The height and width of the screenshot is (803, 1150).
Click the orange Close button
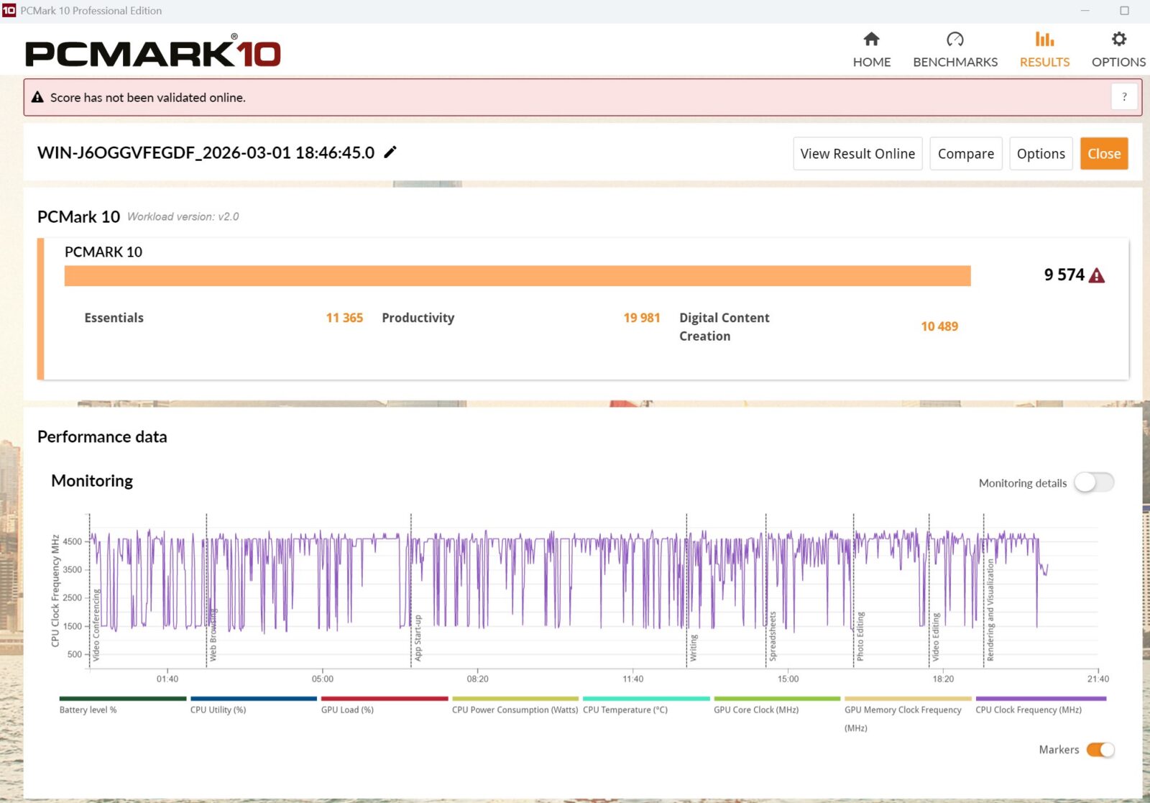click(x=1103, y=154)
